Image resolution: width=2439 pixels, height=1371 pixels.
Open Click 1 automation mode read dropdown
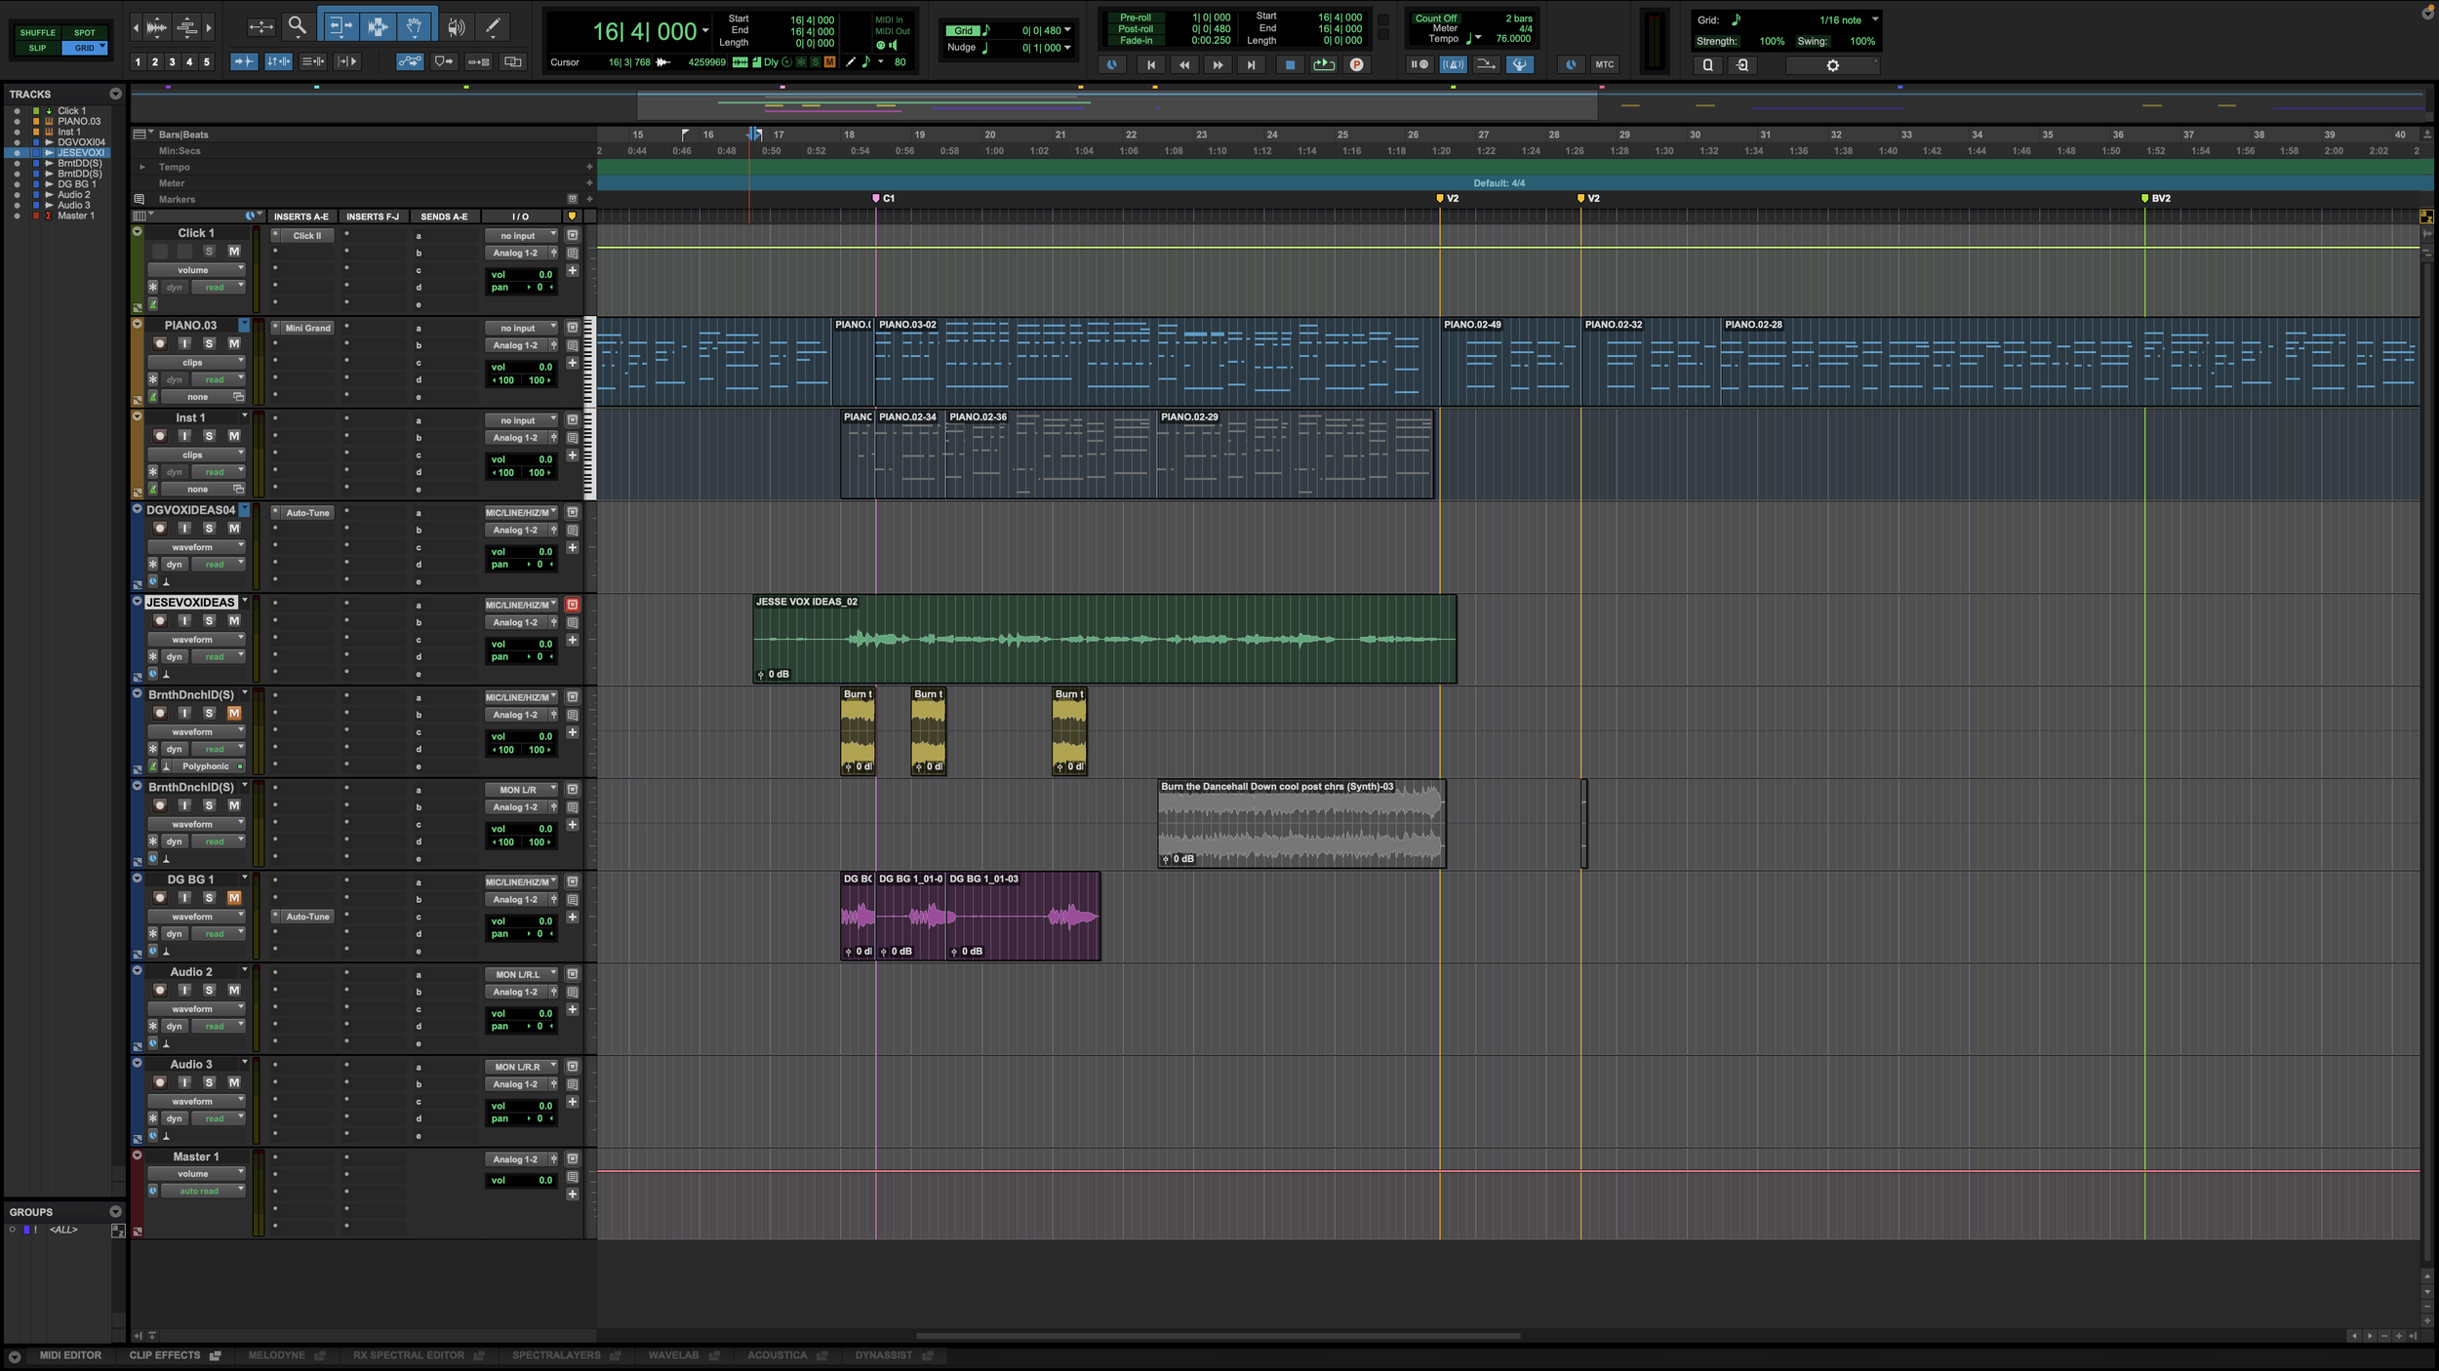tap(218, 287)
